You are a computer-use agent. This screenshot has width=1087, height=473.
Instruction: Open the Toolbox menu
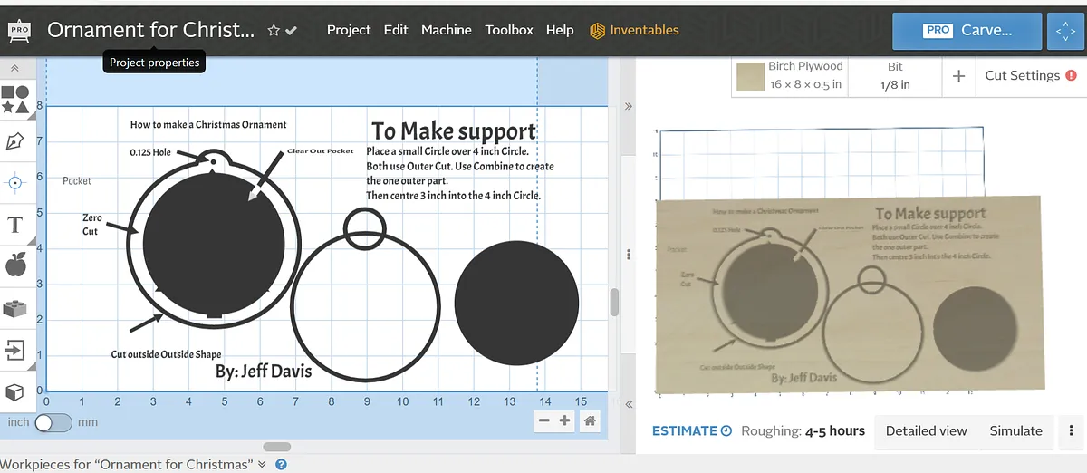tap(509, 30)
